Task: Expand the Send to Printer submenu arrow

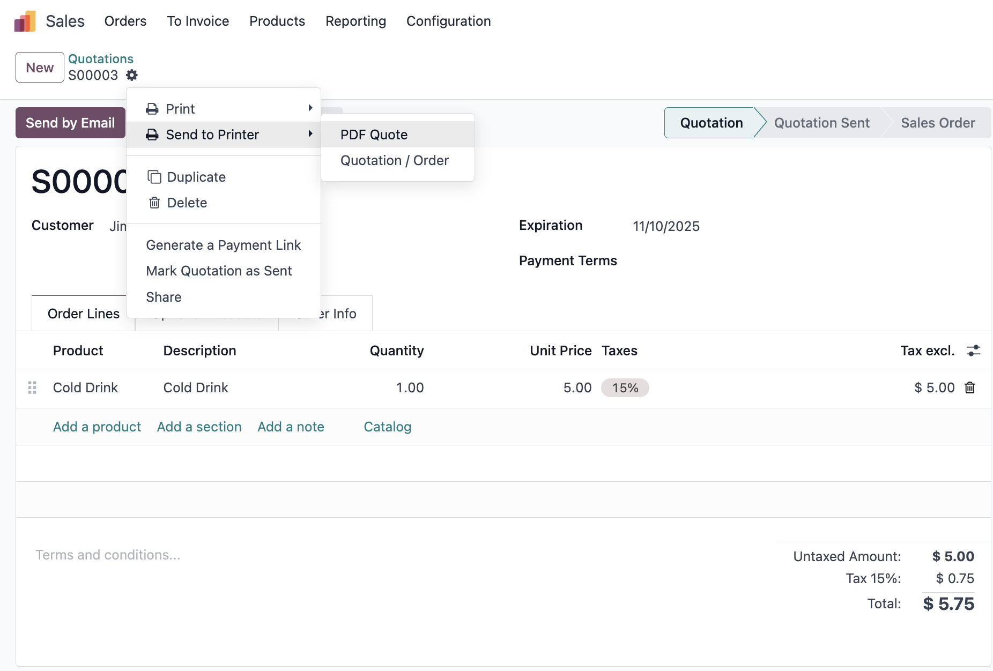Action: point(310,134)
